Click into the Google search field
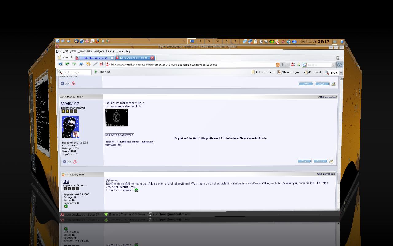This screenshot has height=246, width=393. click(x=319, y=65)
